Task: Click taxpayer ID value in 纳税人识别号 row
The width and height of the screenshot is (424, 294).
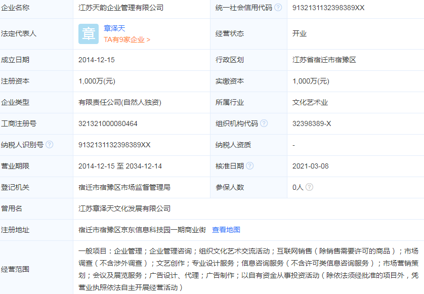Action: (114, 145)
